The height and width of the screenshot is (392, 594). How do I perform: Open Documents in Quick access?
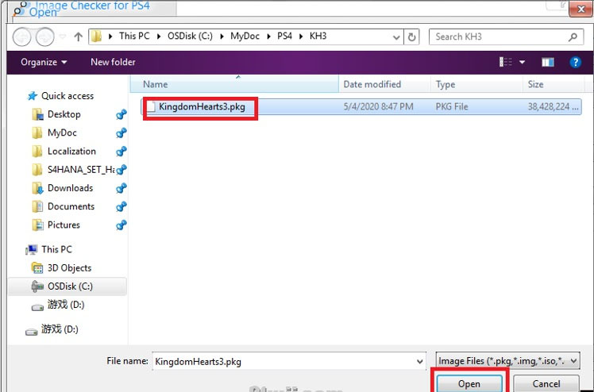point(71,206)
